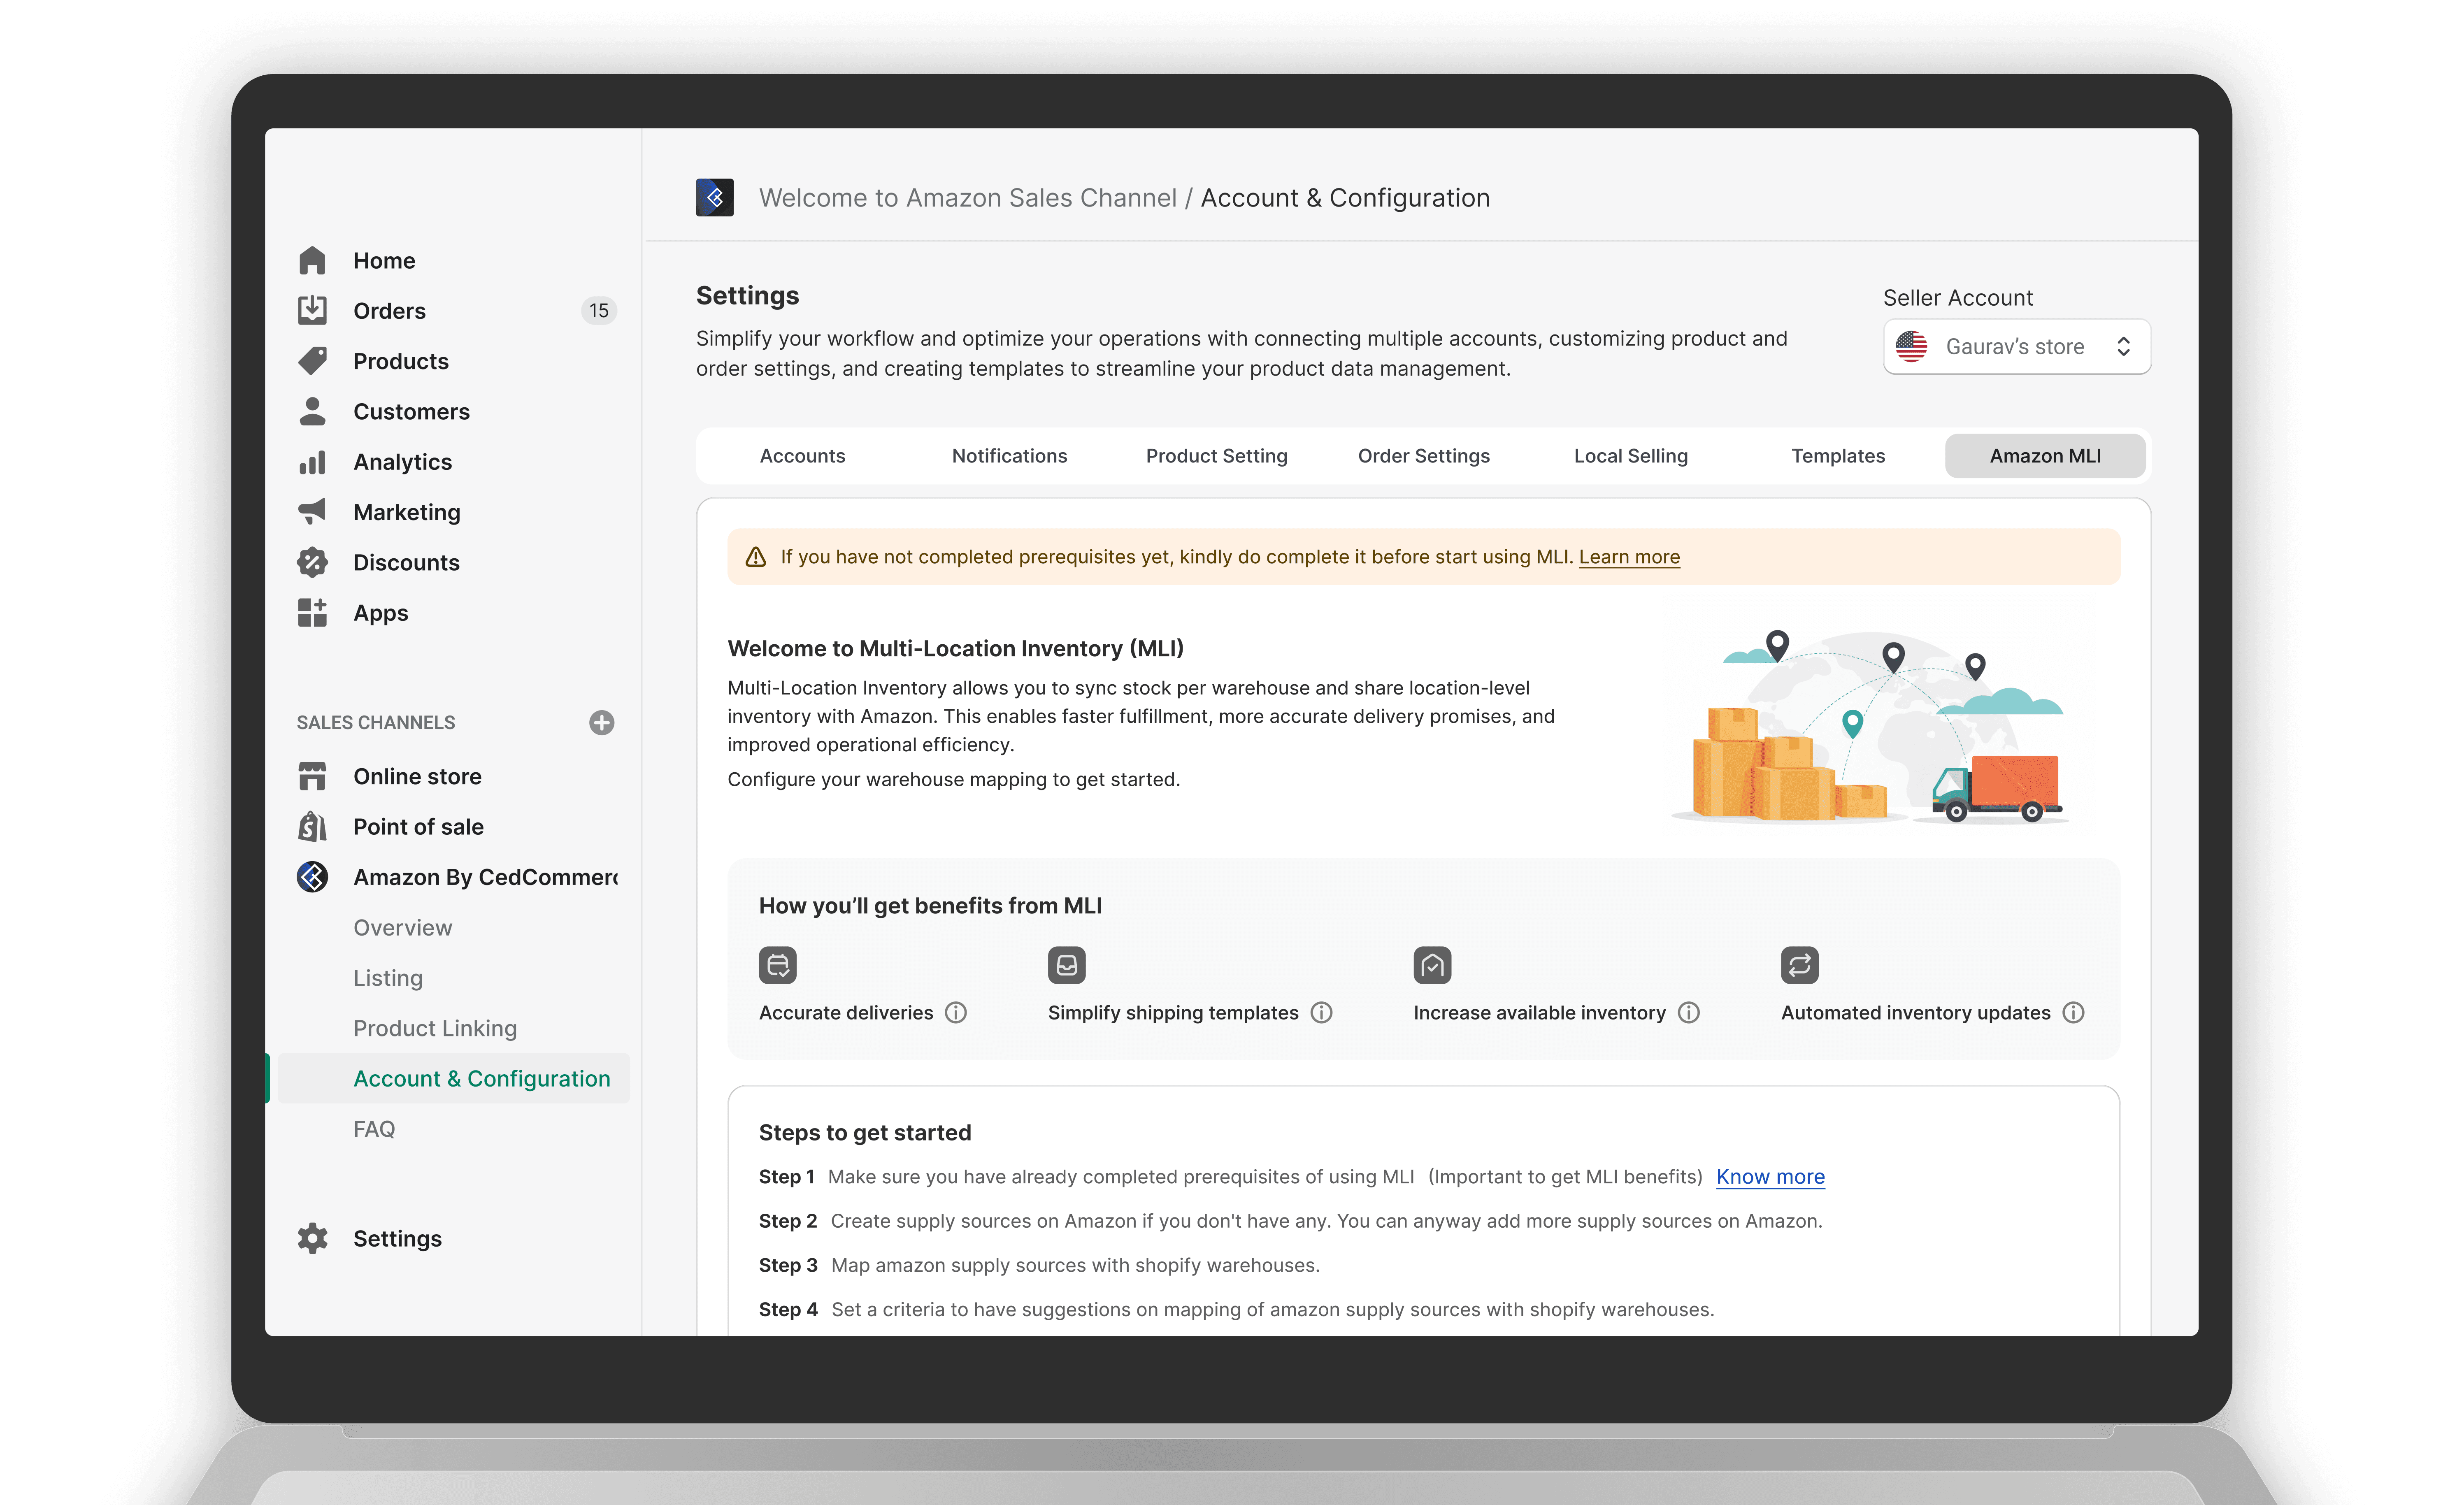Go to Welcome to Amazon Sales Channel breadcrumb
The width and height of the screenshot is (2464, 1505).
[967, 198]
